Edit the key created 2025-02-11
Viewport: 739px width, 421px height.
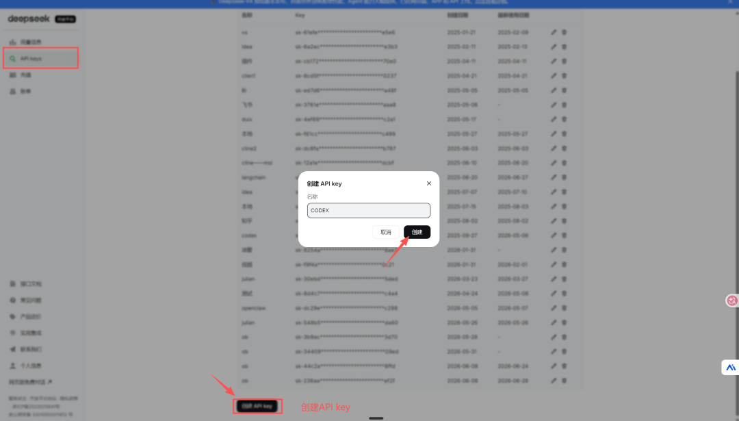pyautogui.click(x=554, y=47)
